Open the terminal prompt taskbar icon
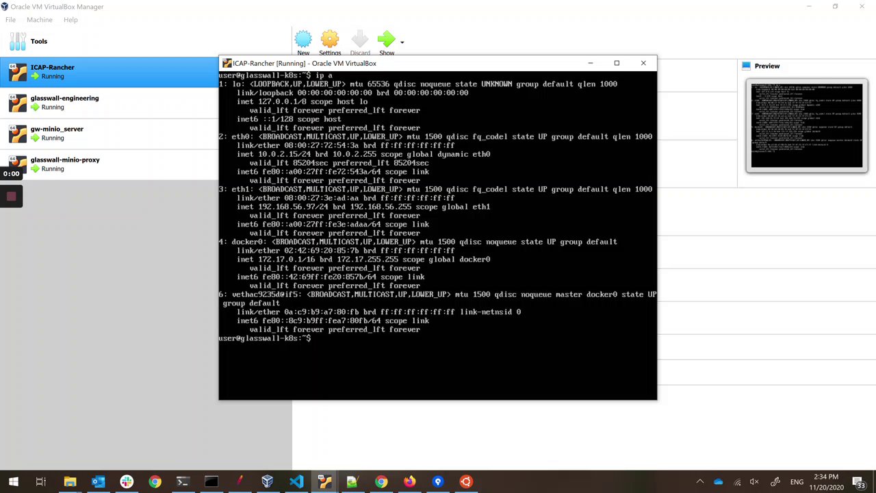This screenshot has height=493, width=876. coord(183,482)
